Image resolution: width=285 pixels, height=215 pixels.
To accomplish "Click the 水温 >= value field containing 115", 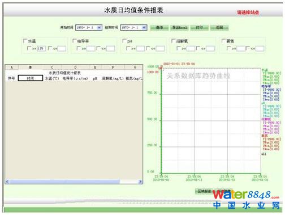I will [x=41, y=49].
